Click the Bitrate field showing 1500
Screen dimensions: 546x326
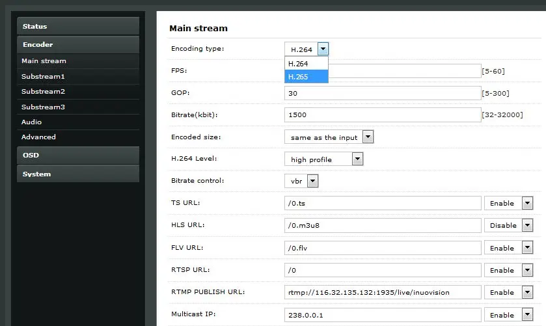coord(383,115)
